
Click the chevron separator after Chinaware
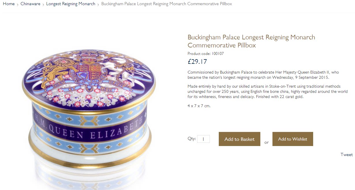[43, 4]
